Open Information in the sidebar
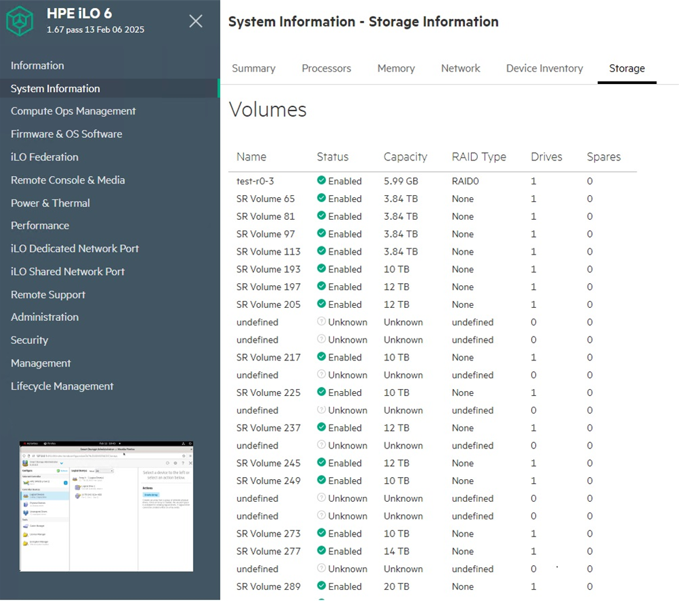679x602 pixels. [x=37, y=66]
